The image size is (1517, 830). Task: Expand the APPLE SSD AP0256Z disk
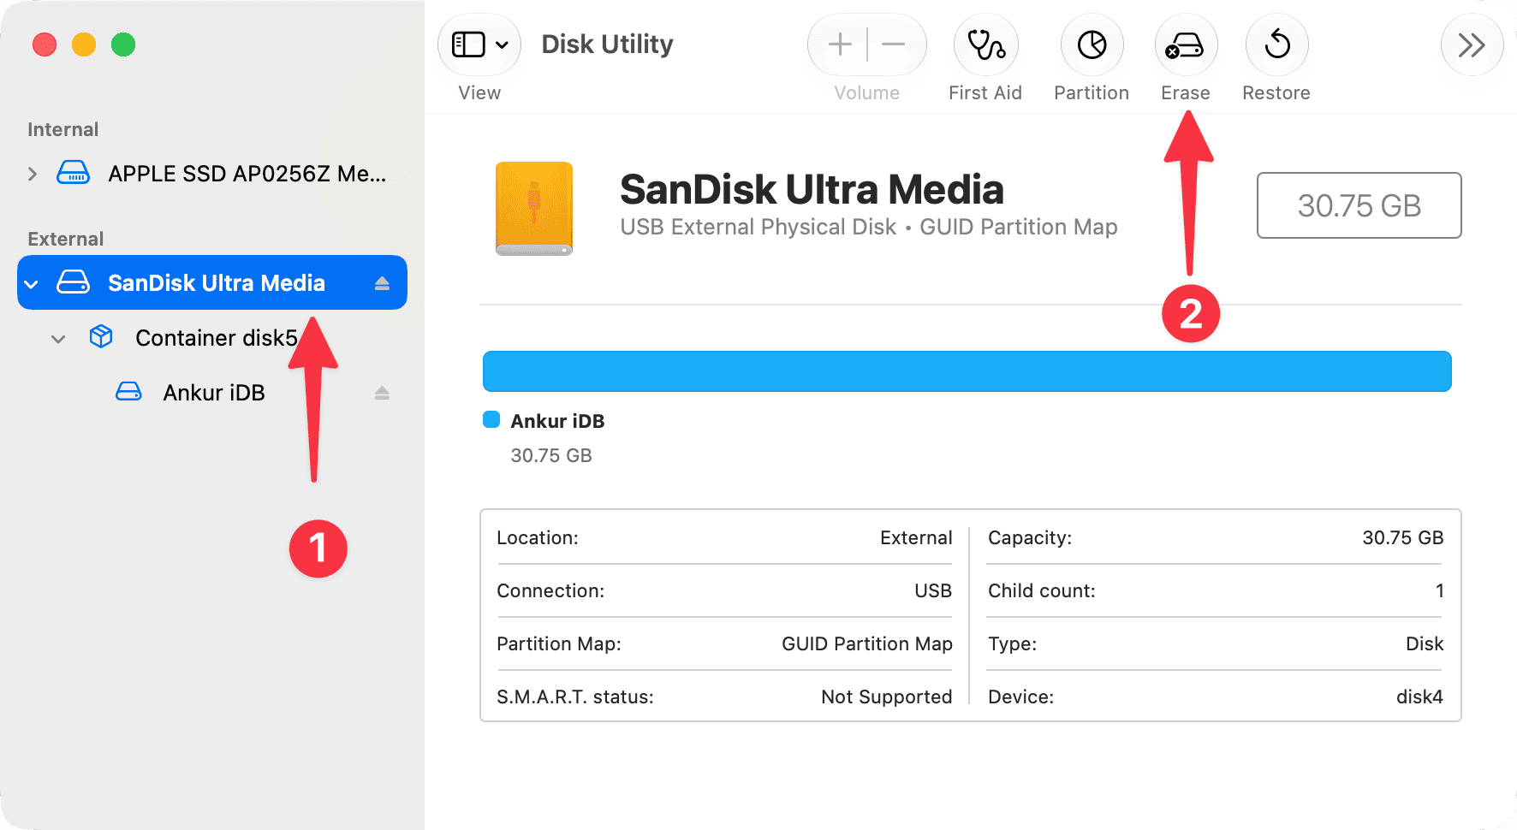pyautogui.click(x=33, y=174)
